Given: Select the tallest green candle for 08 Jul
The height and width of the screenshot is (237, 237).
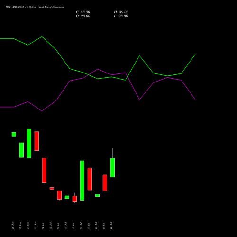Looking at the screenshot, I should point(82,181).
